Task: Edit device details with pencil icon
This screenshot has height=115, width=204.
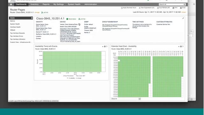Action: pos(183,18)
